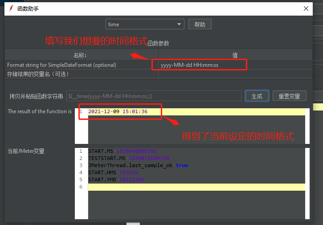
Task: Close the 函数助手 dialog
Action: click(x=306, y=8)
